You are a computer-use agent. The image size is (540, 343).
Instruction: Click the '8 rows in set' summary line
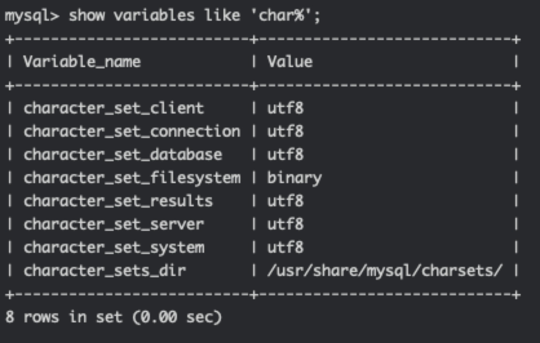[114, 317]
